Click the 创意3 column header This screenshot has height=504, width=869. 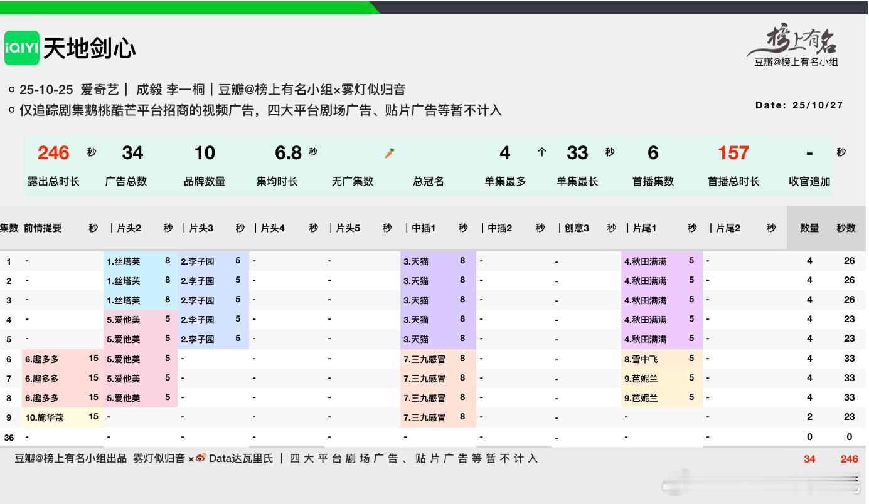pos(577,228)
